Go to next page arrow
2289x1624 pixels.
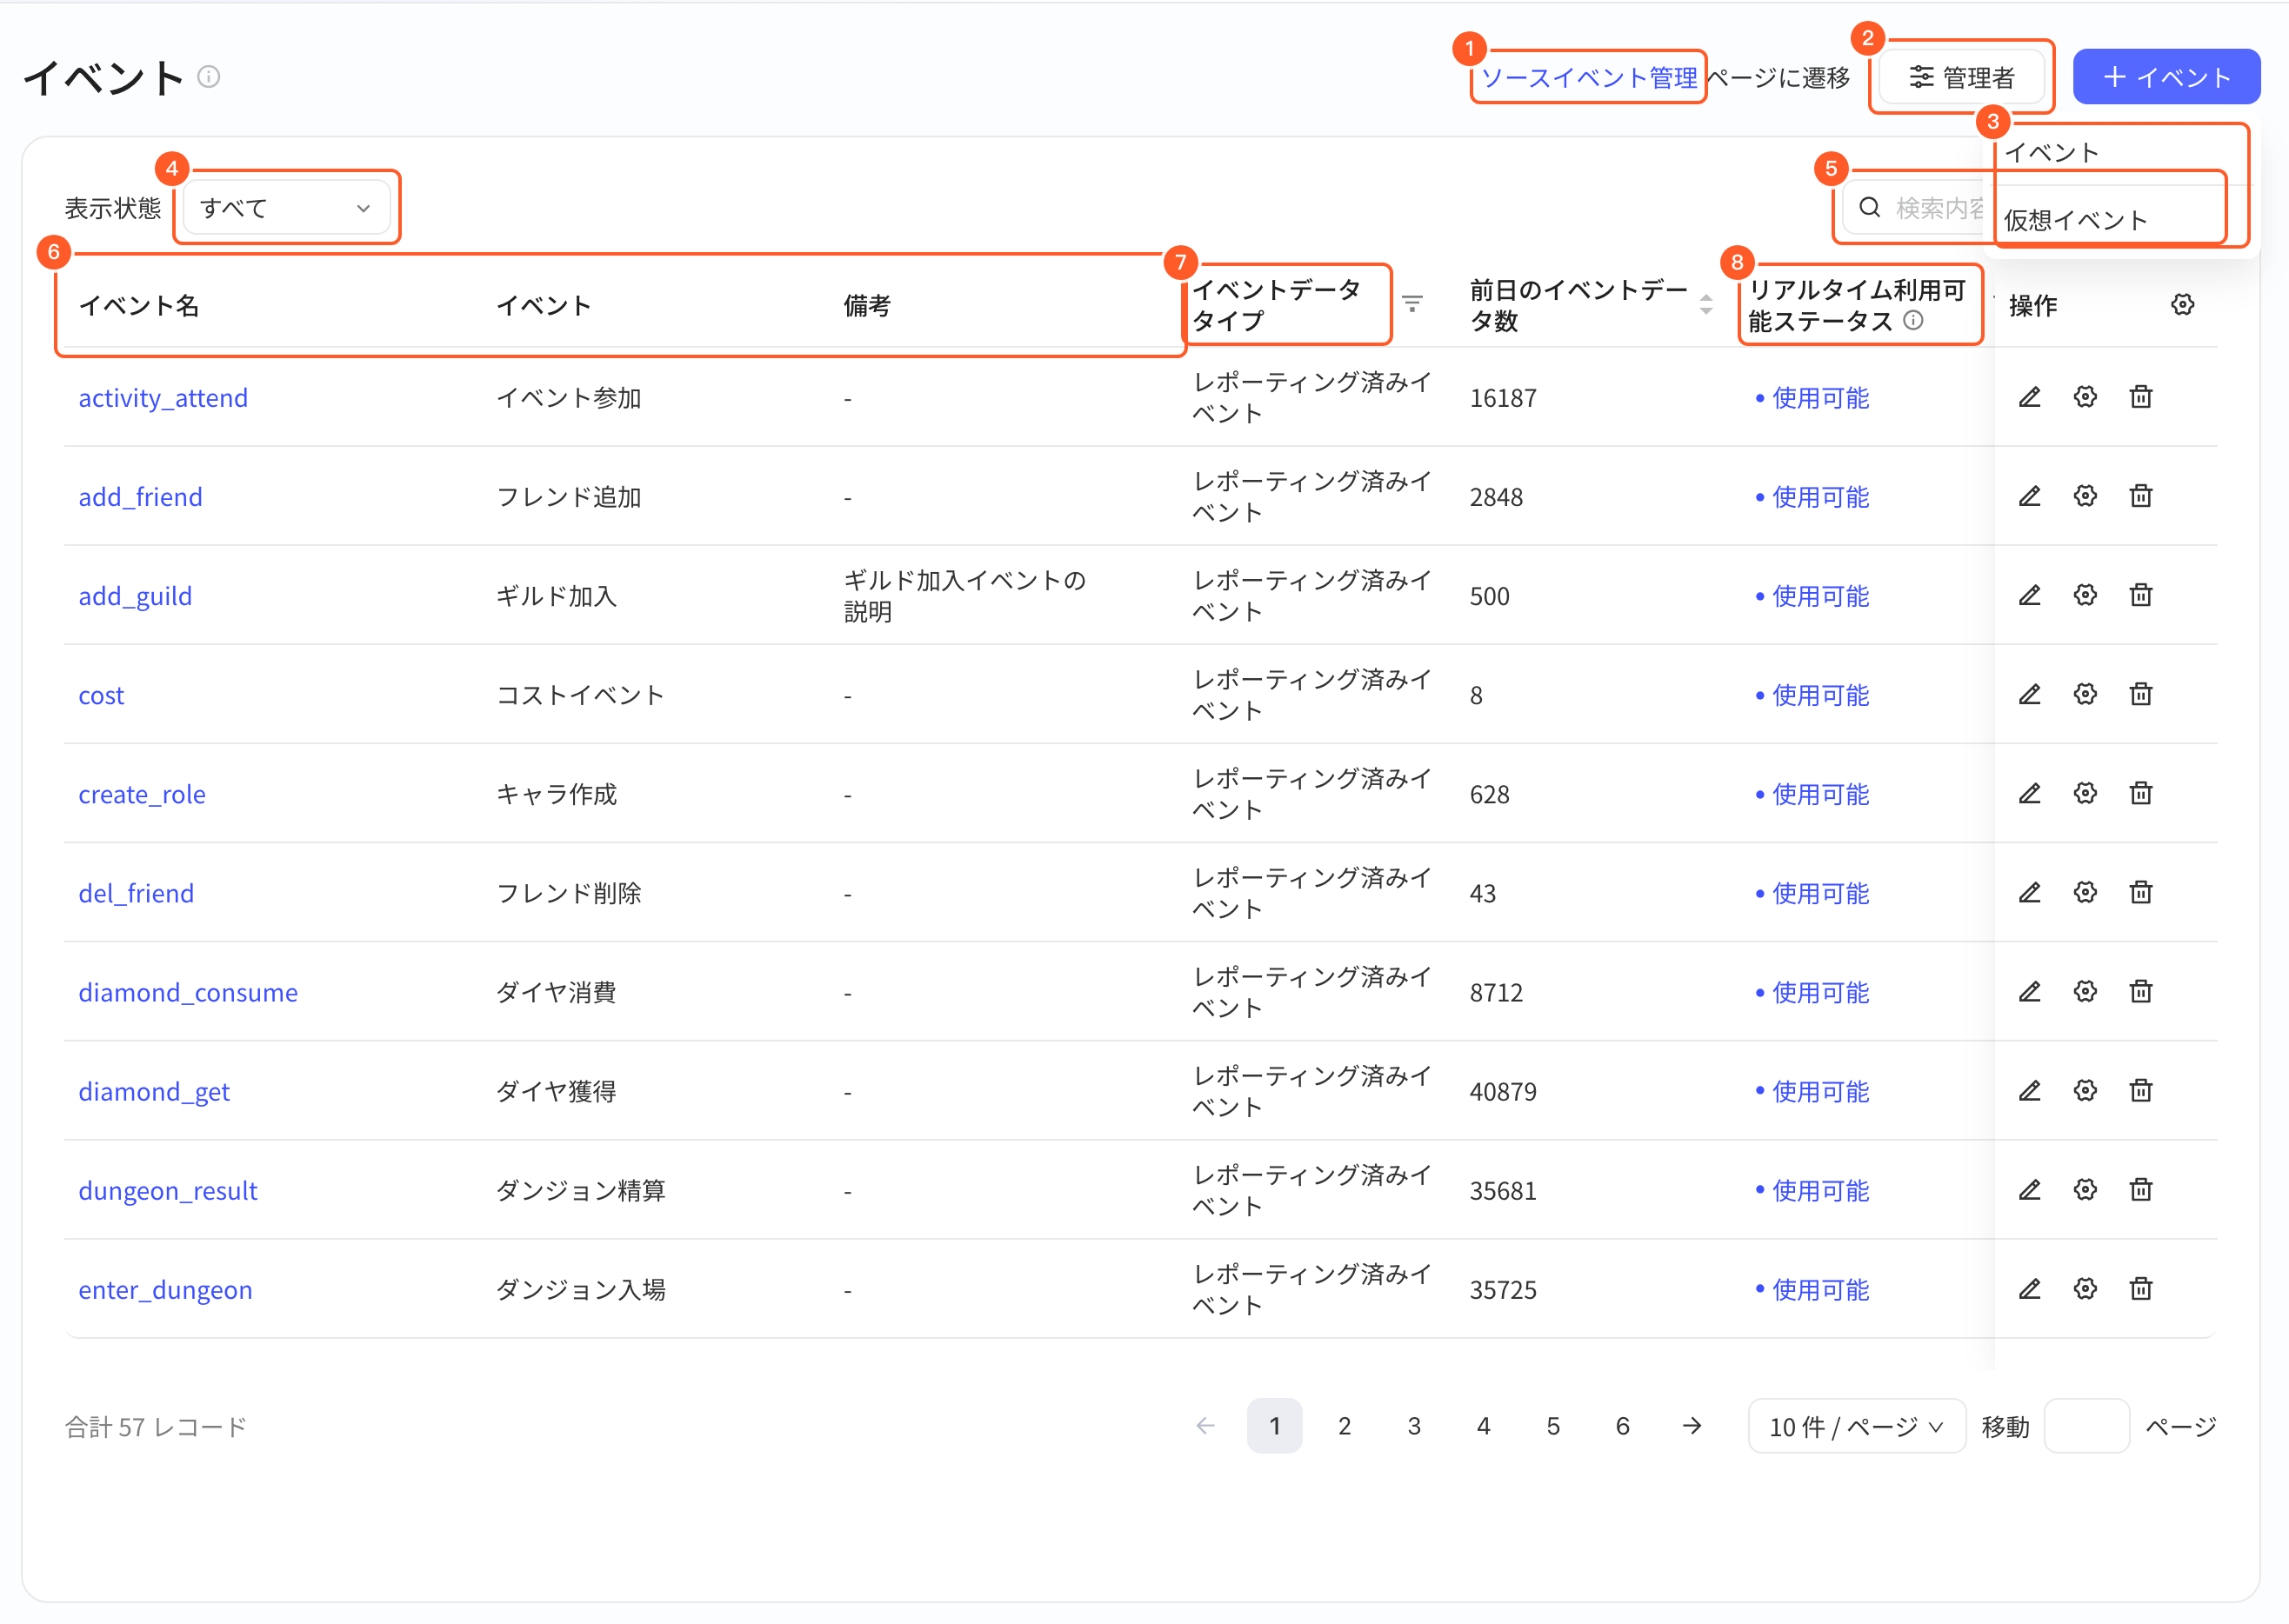1692,1426
